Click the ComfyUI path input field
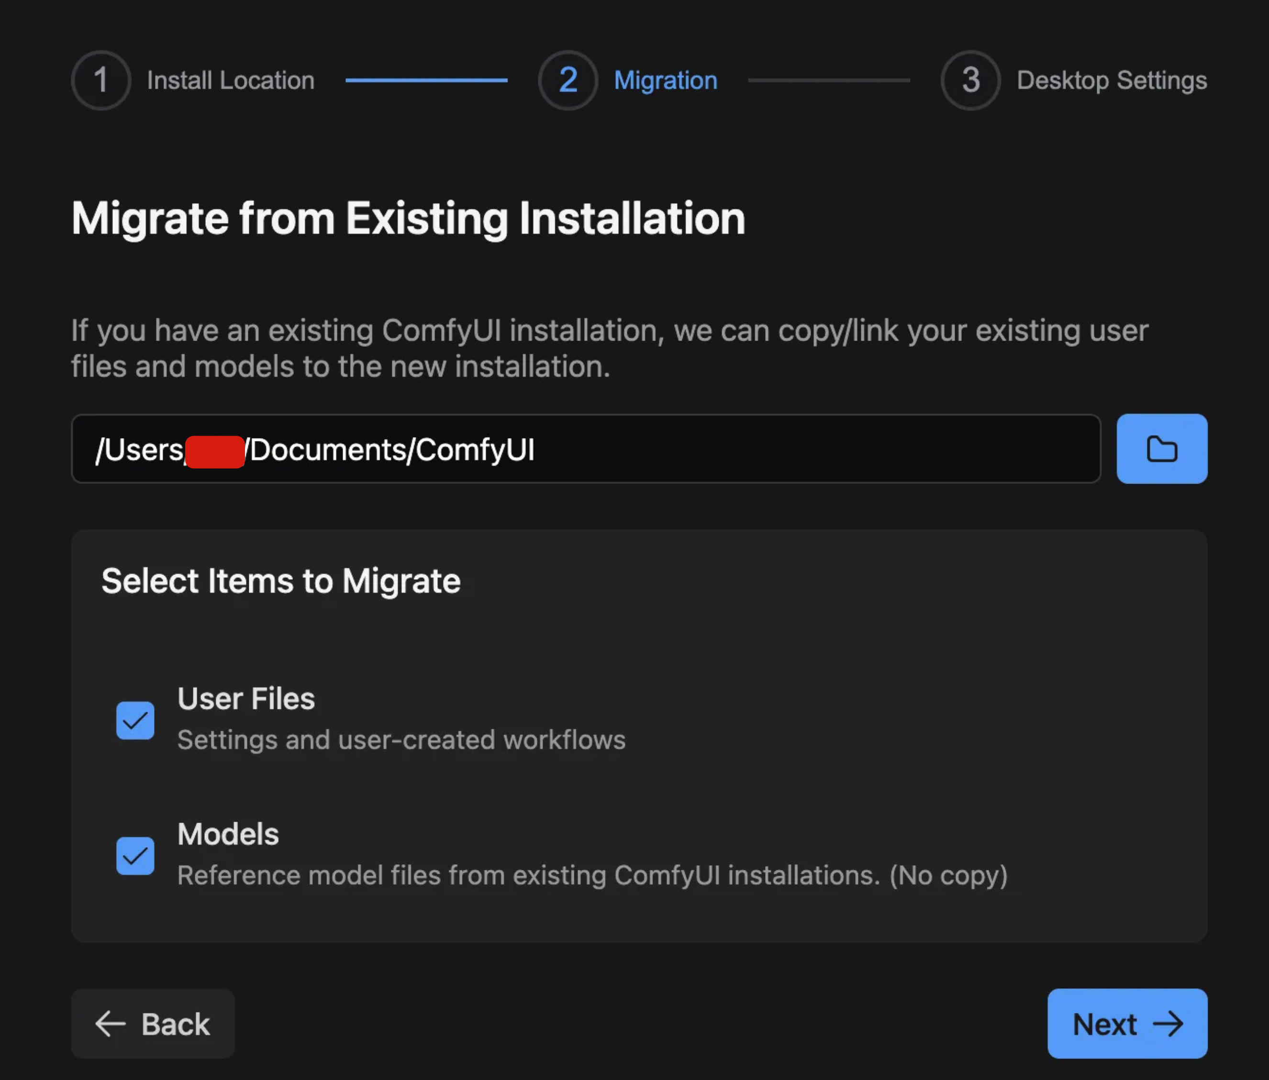 674,449
